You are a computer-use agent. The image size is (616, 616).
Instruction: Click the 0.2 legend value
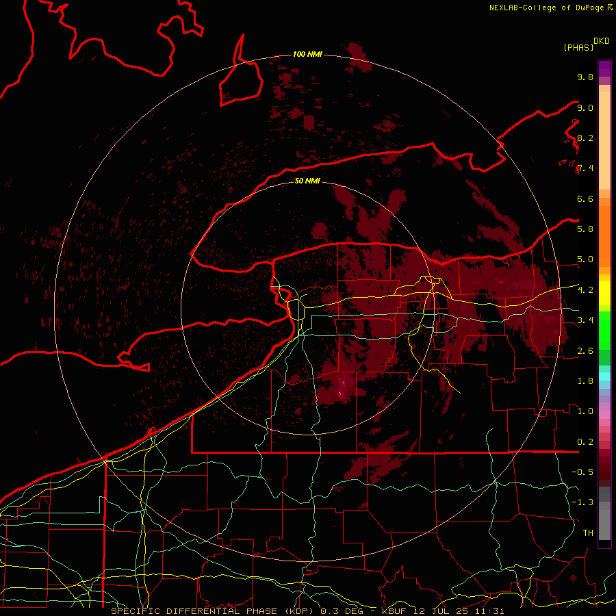[585, 441]
